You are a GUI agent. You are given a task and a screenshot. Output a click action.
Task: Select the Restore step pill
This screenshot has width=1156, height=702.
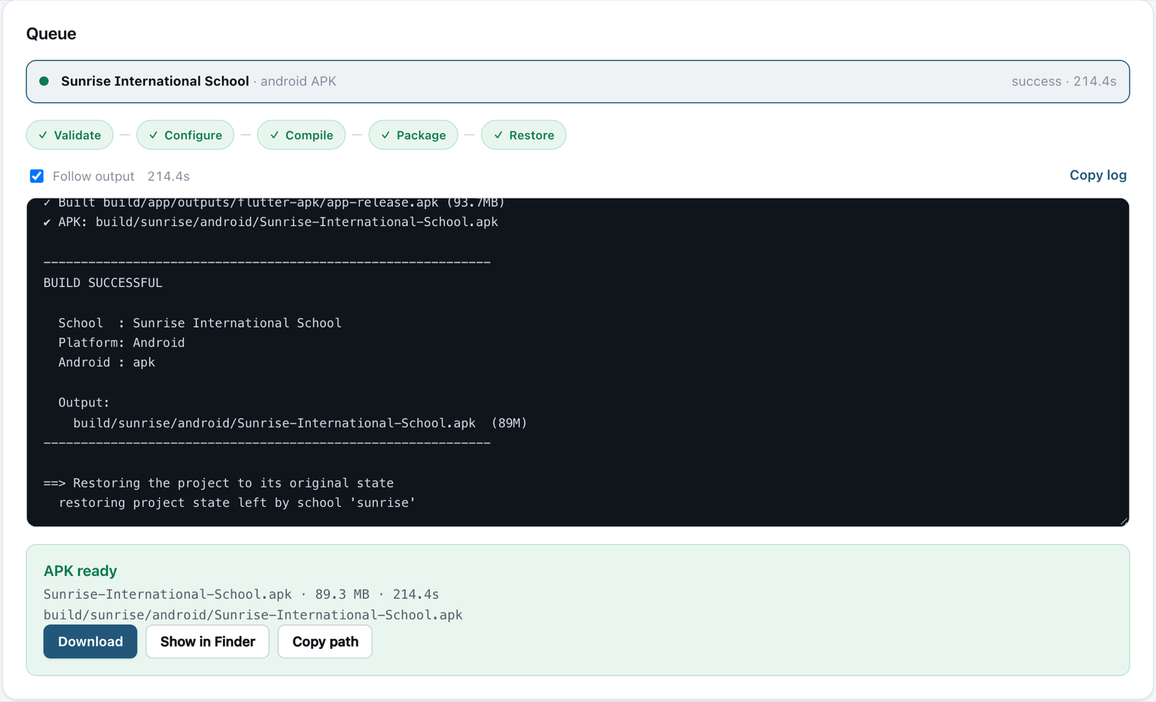click(523, 135)
